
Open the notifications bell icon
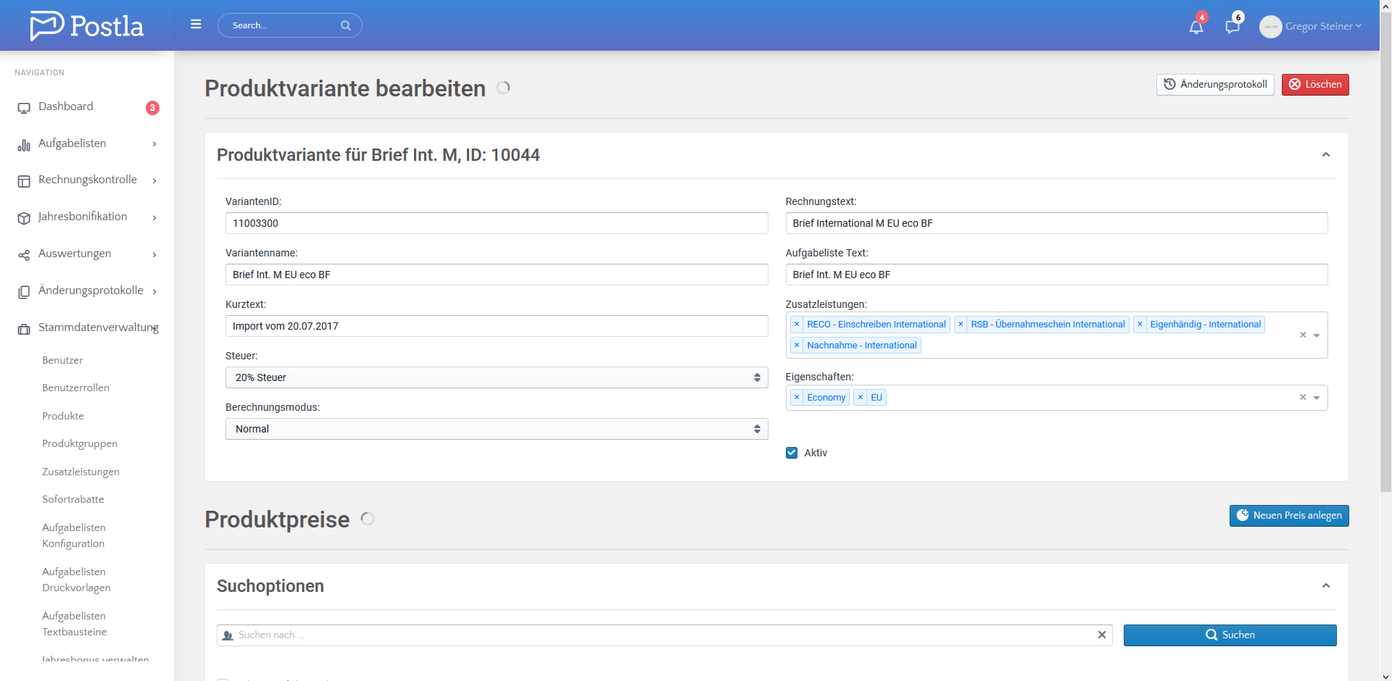[1196, 28]
